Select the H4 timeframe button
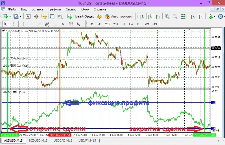Screen dimensions: 225x145 point(131,24)
